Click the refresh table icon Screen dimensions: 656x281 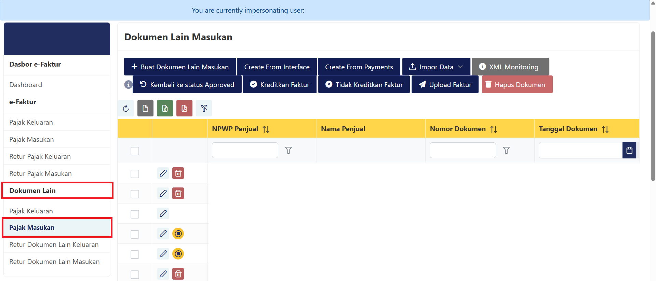point(126,108)
